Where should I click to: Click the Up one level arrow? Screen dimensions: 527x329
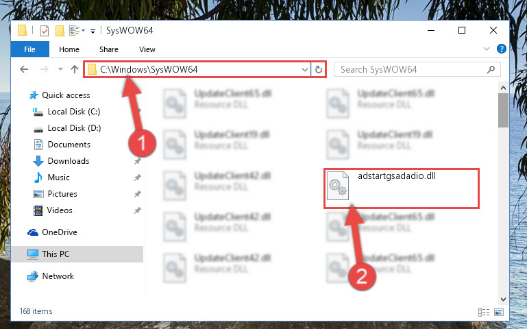pyautogui.click(x=75, y=69)
